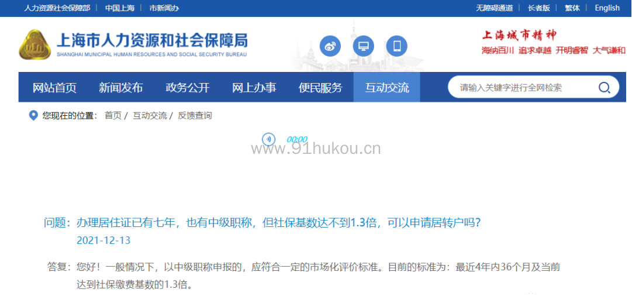Open 网站首页 navigation tab
This screenshot has height=296, width=632.
tap(54, 88)
